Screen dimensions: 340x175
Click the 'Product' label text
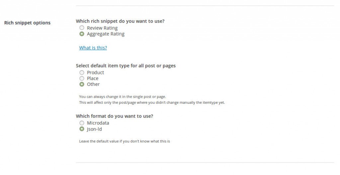[x=95, y=72]
